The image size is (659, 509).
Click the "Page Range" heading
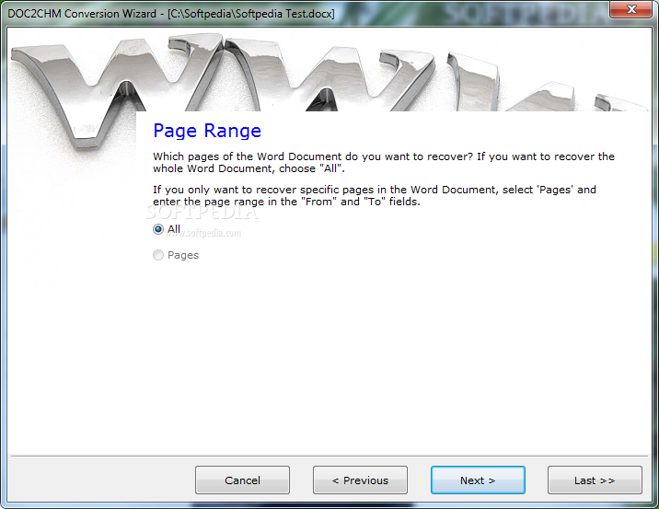[x=207, y=131]
